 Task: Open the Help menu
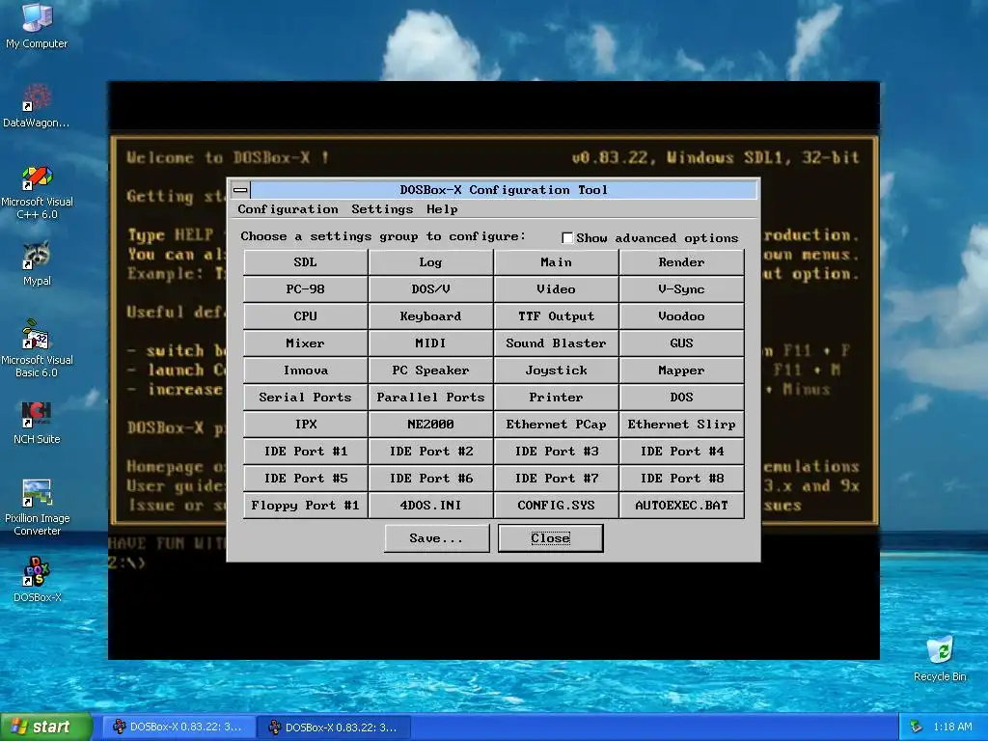442,209
